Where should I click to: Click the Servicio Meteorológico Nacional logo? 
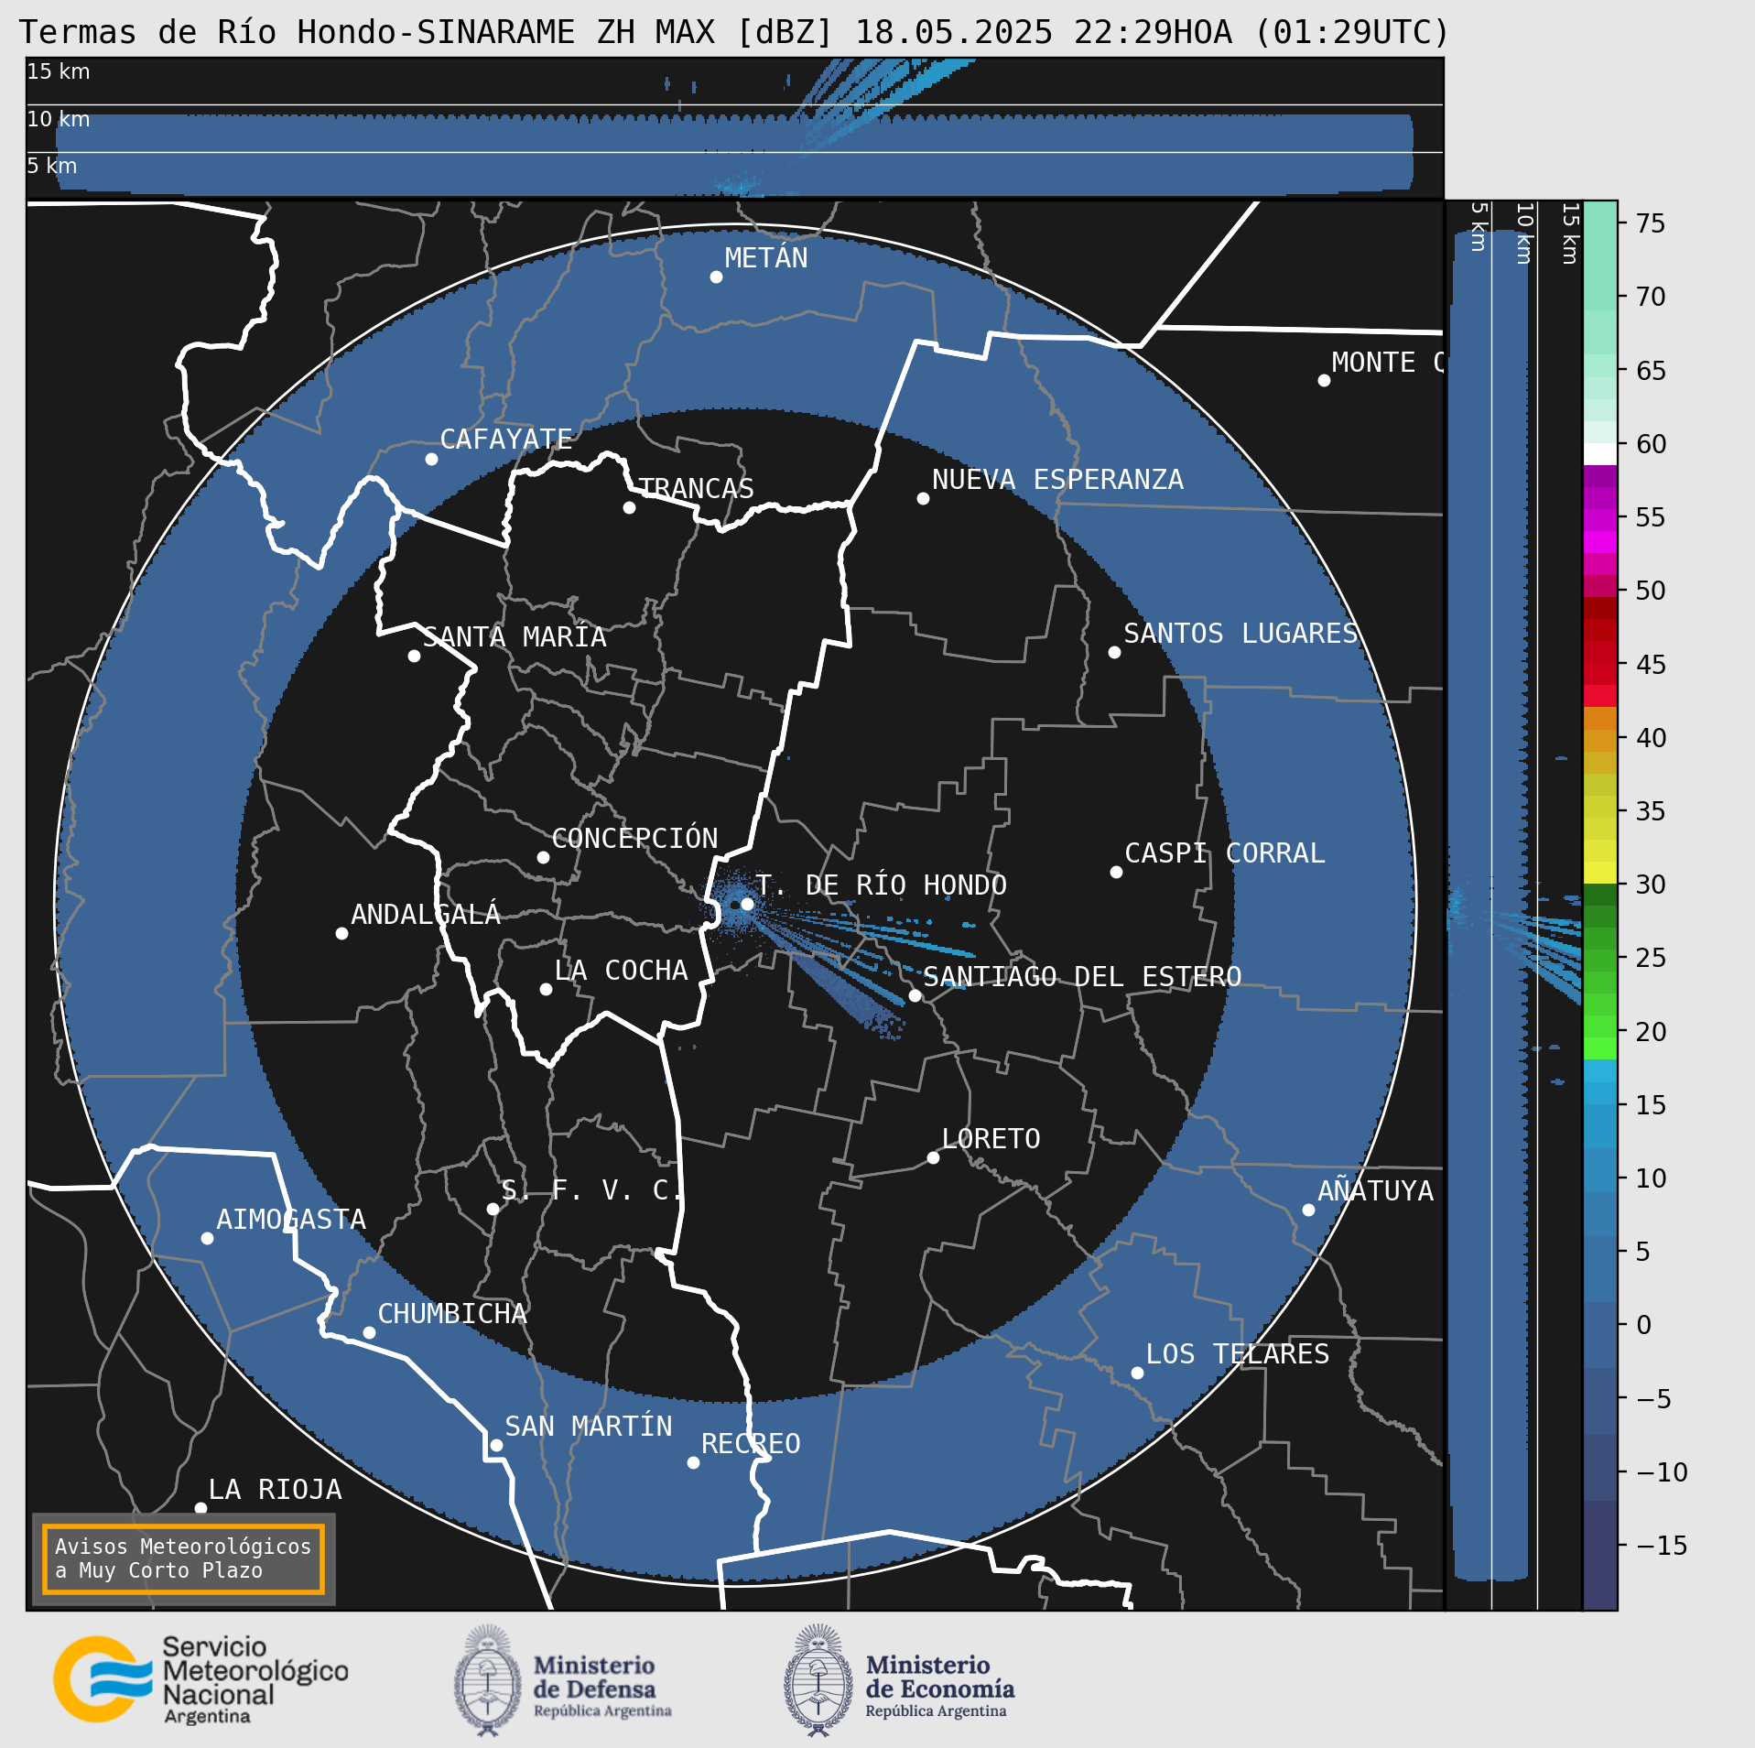pos(200,1680)
